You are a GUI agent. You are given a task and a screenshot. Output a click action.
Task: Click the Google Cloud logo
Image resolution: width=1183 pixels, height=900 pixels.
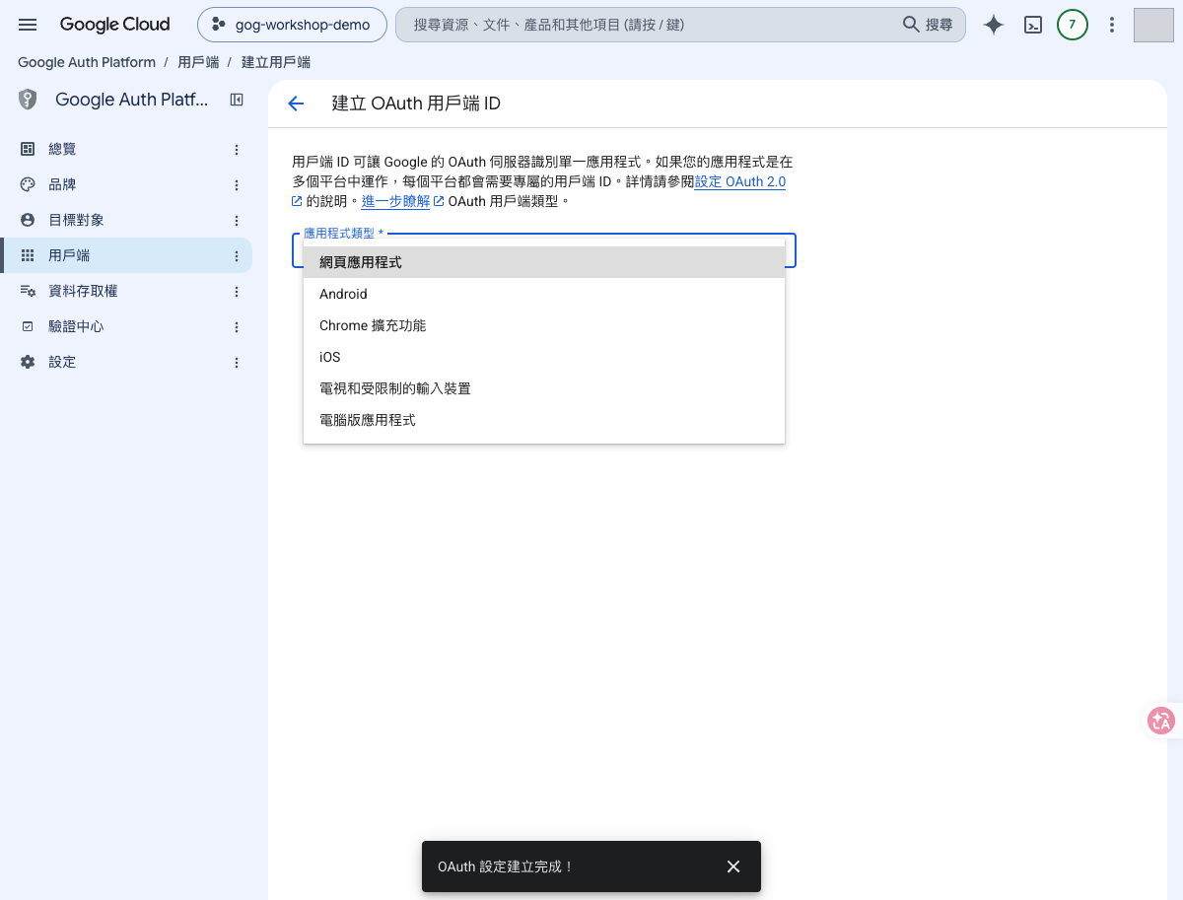coord(114,25)
